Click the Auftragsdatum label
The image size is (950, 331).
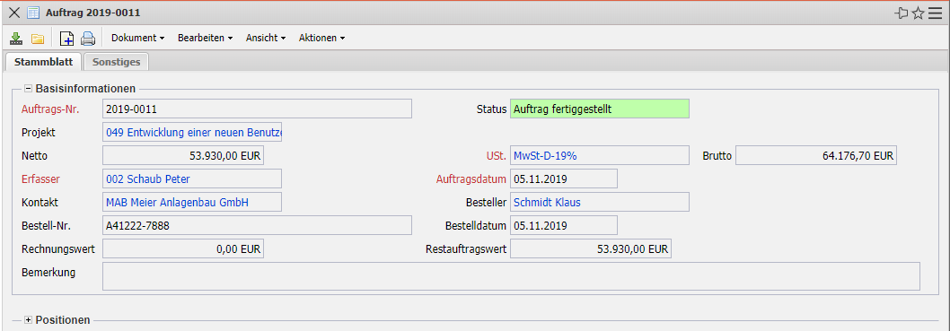(x=471, y=179)
